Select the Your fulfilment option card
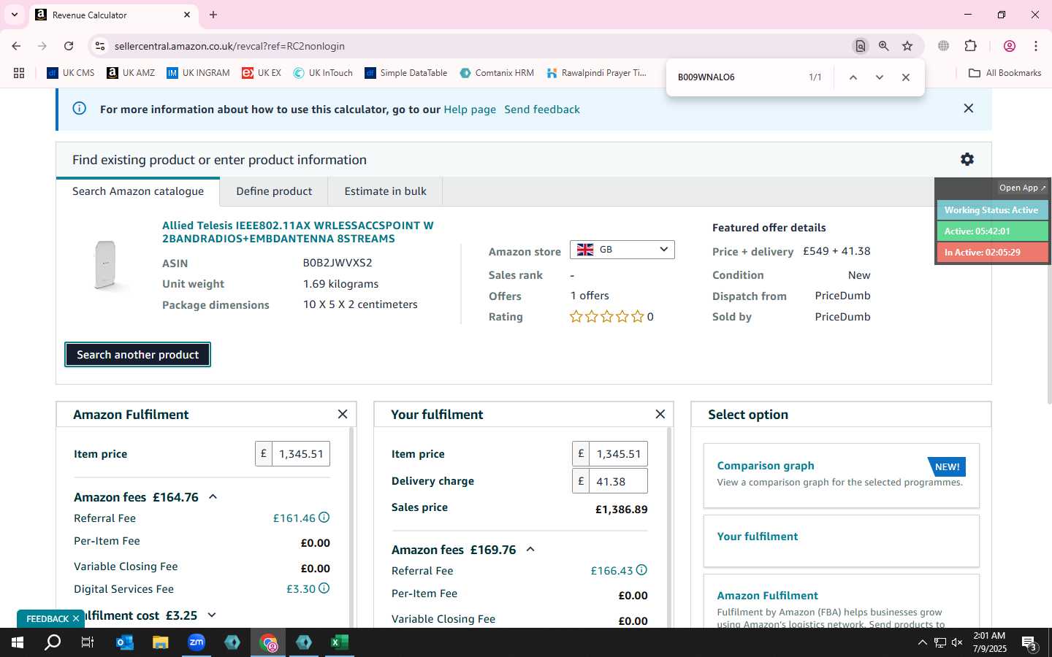1052x657 pixels. [841, 541]
